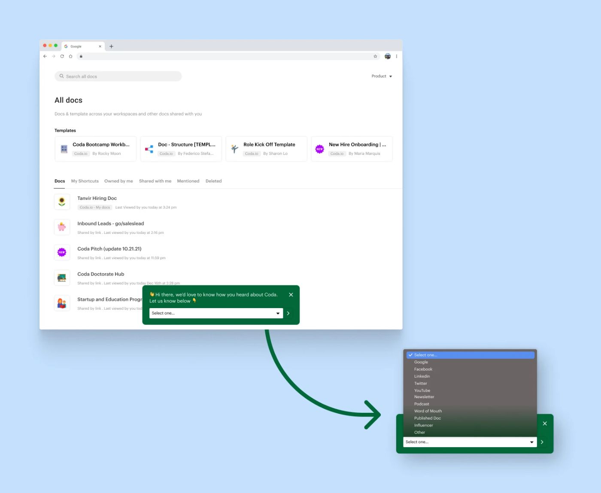Open Inbound Leads - go/saleslead doc

110,224
